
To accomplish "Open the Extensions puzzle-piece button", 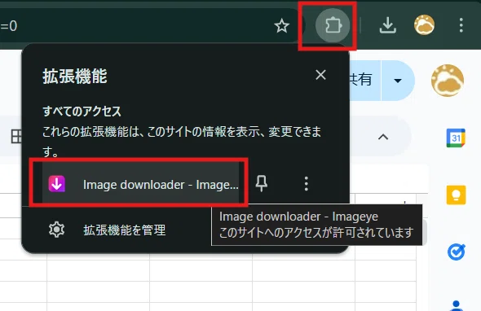I will click(333, 25).
